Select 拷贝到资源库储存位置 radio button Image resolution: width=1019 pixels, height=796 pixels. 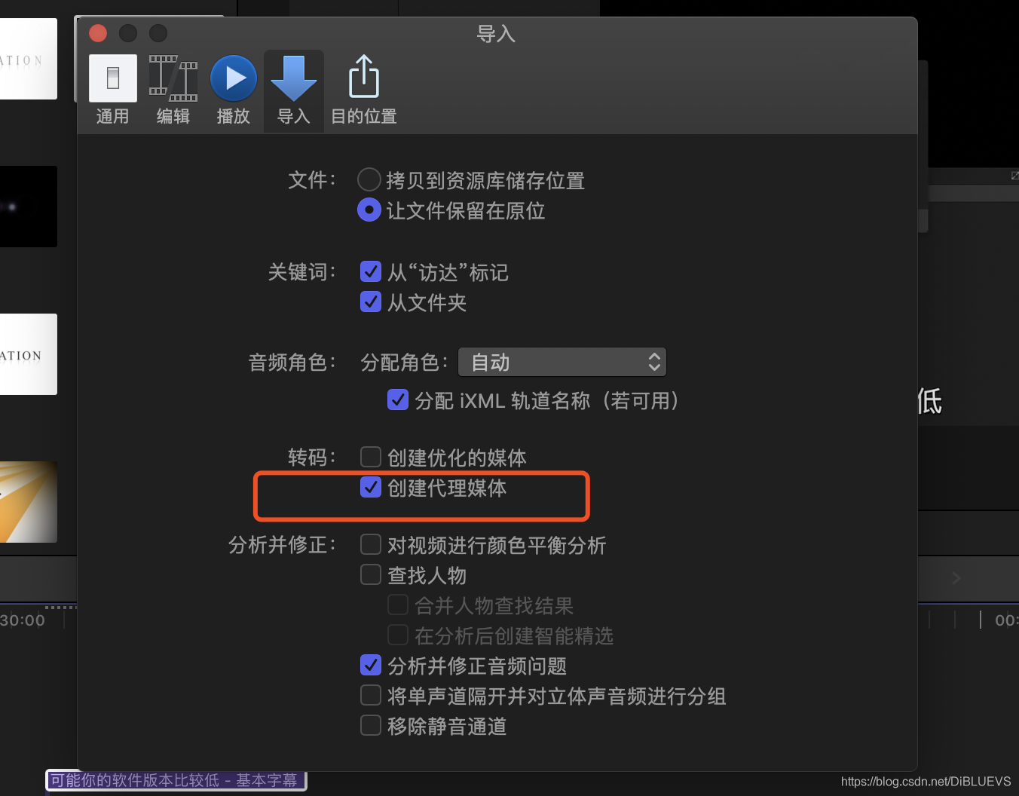369,179
